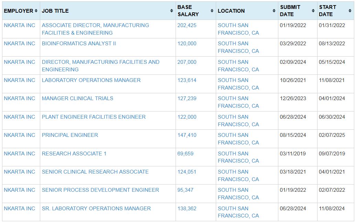
Task: Sort by Base Salary sort arrows
Action: tap(212, 11)
